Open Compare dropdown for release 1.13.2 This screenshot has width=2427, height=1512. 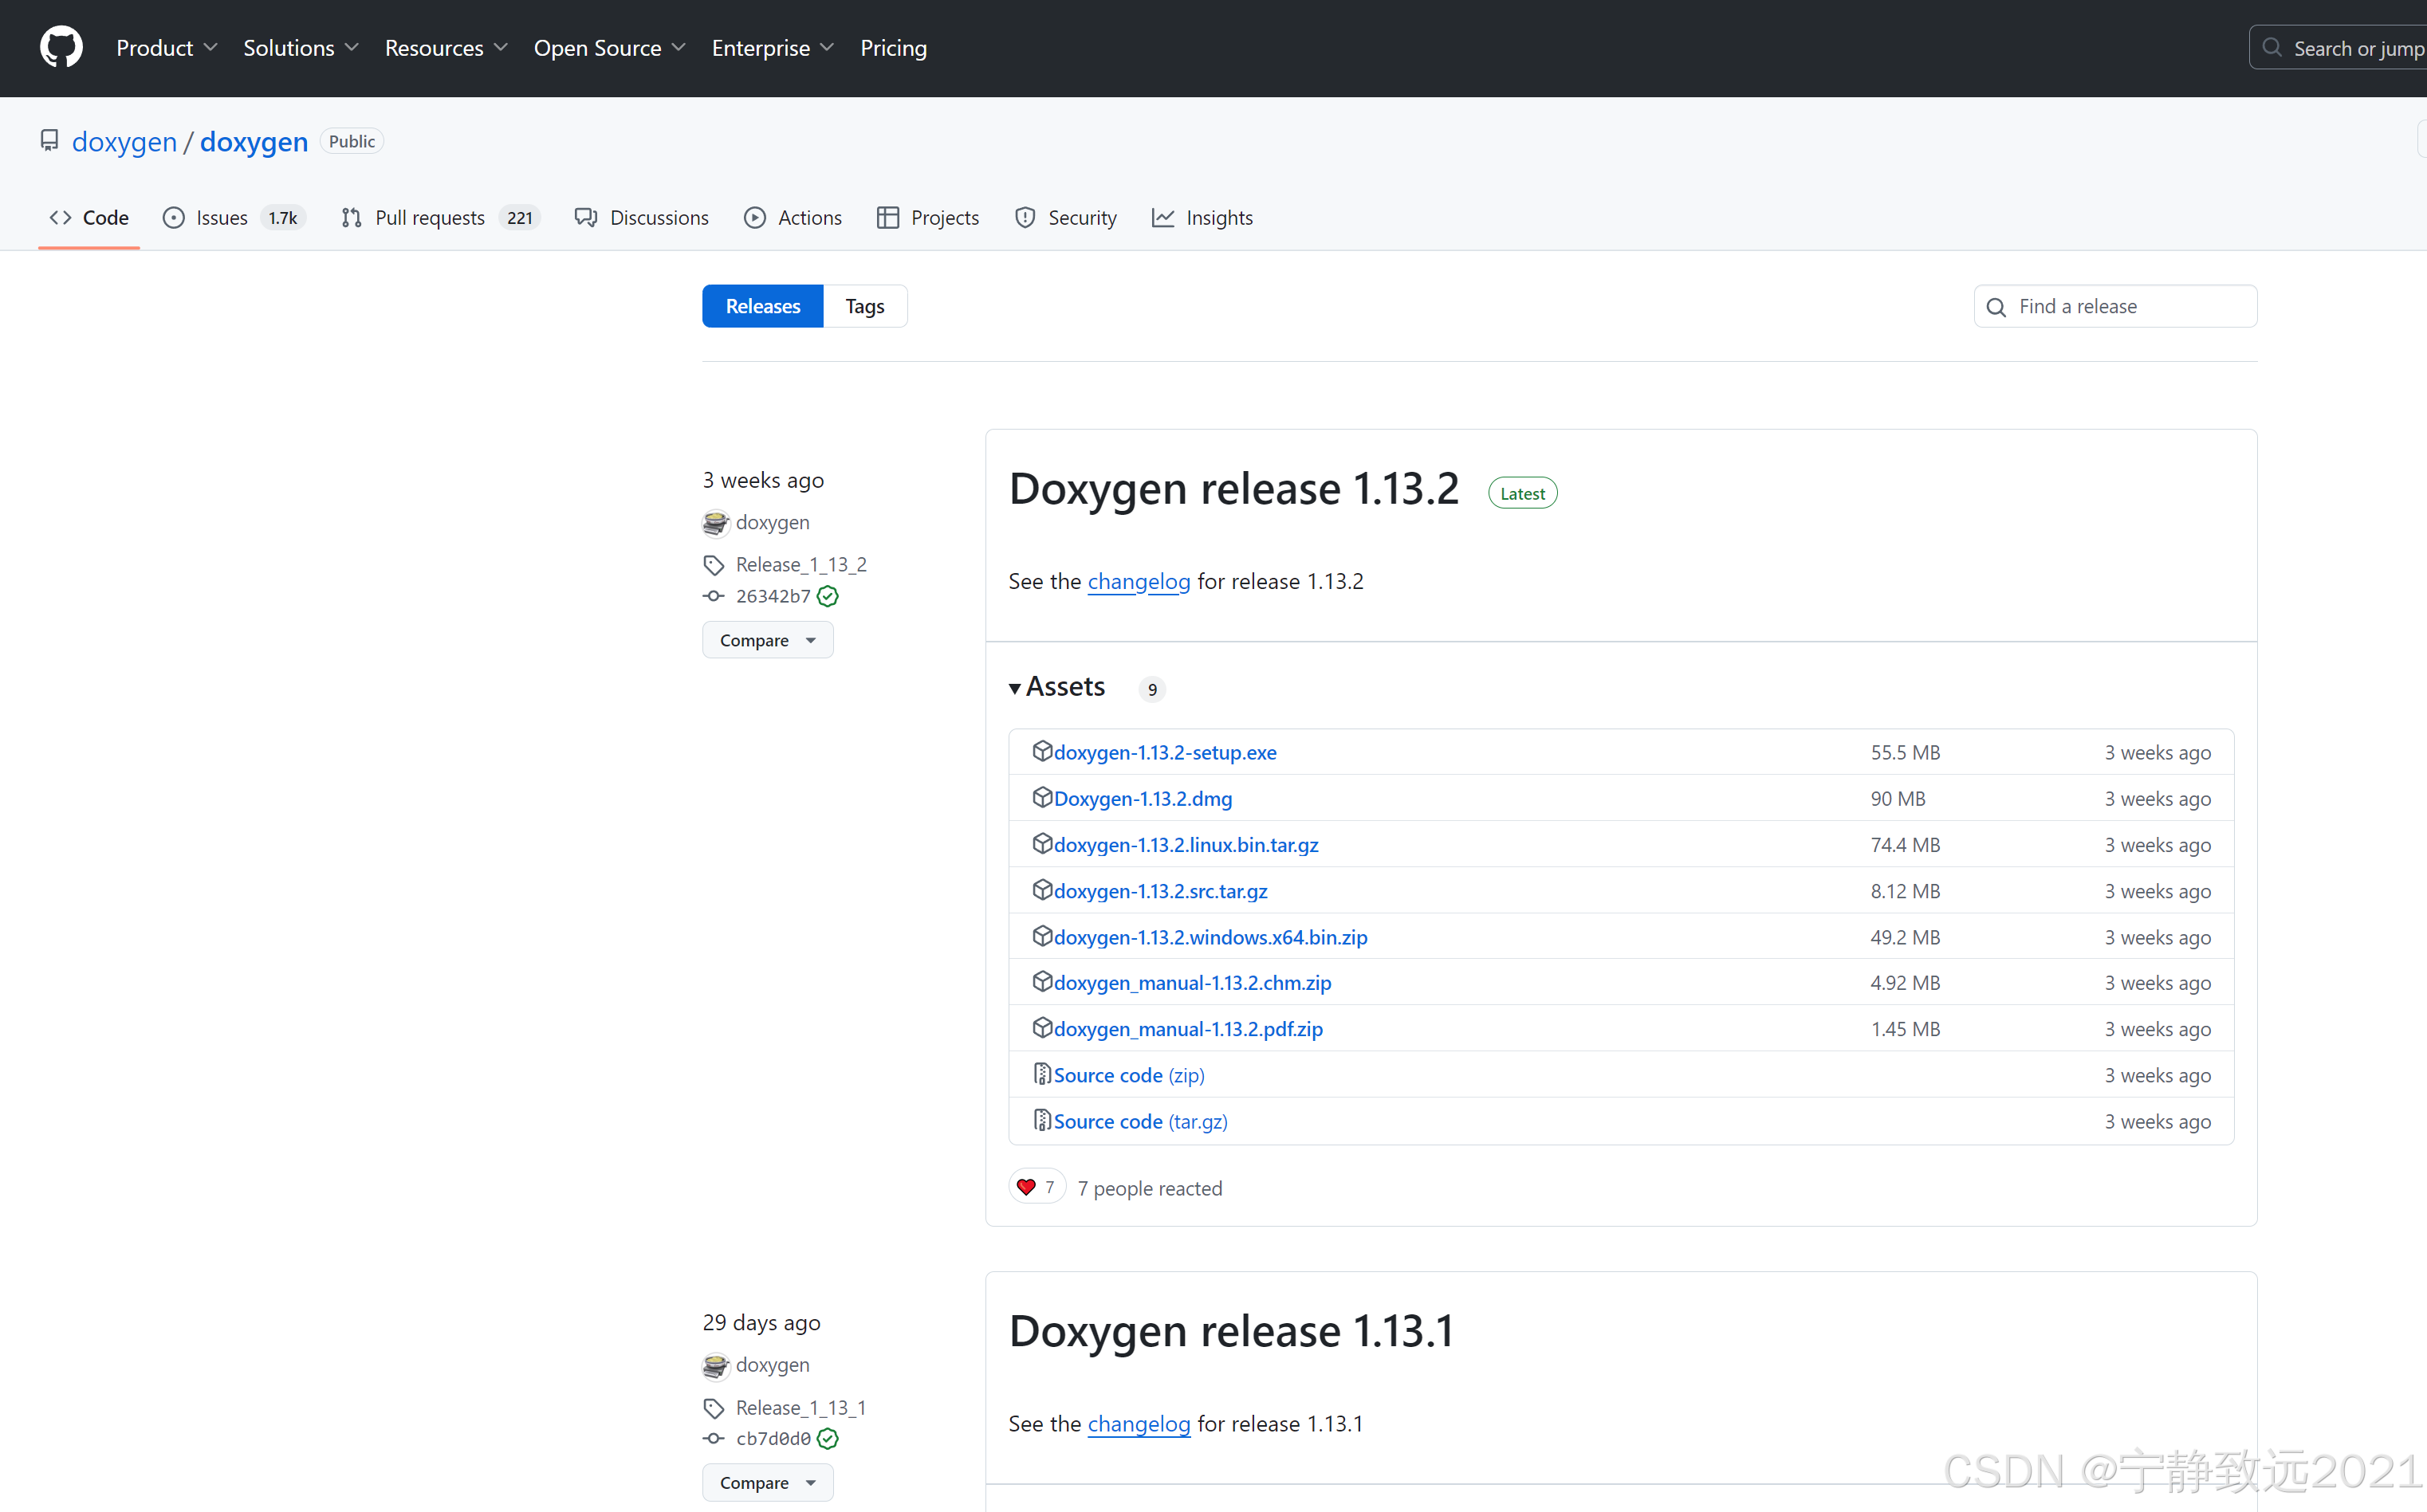(x=768, y=640)
